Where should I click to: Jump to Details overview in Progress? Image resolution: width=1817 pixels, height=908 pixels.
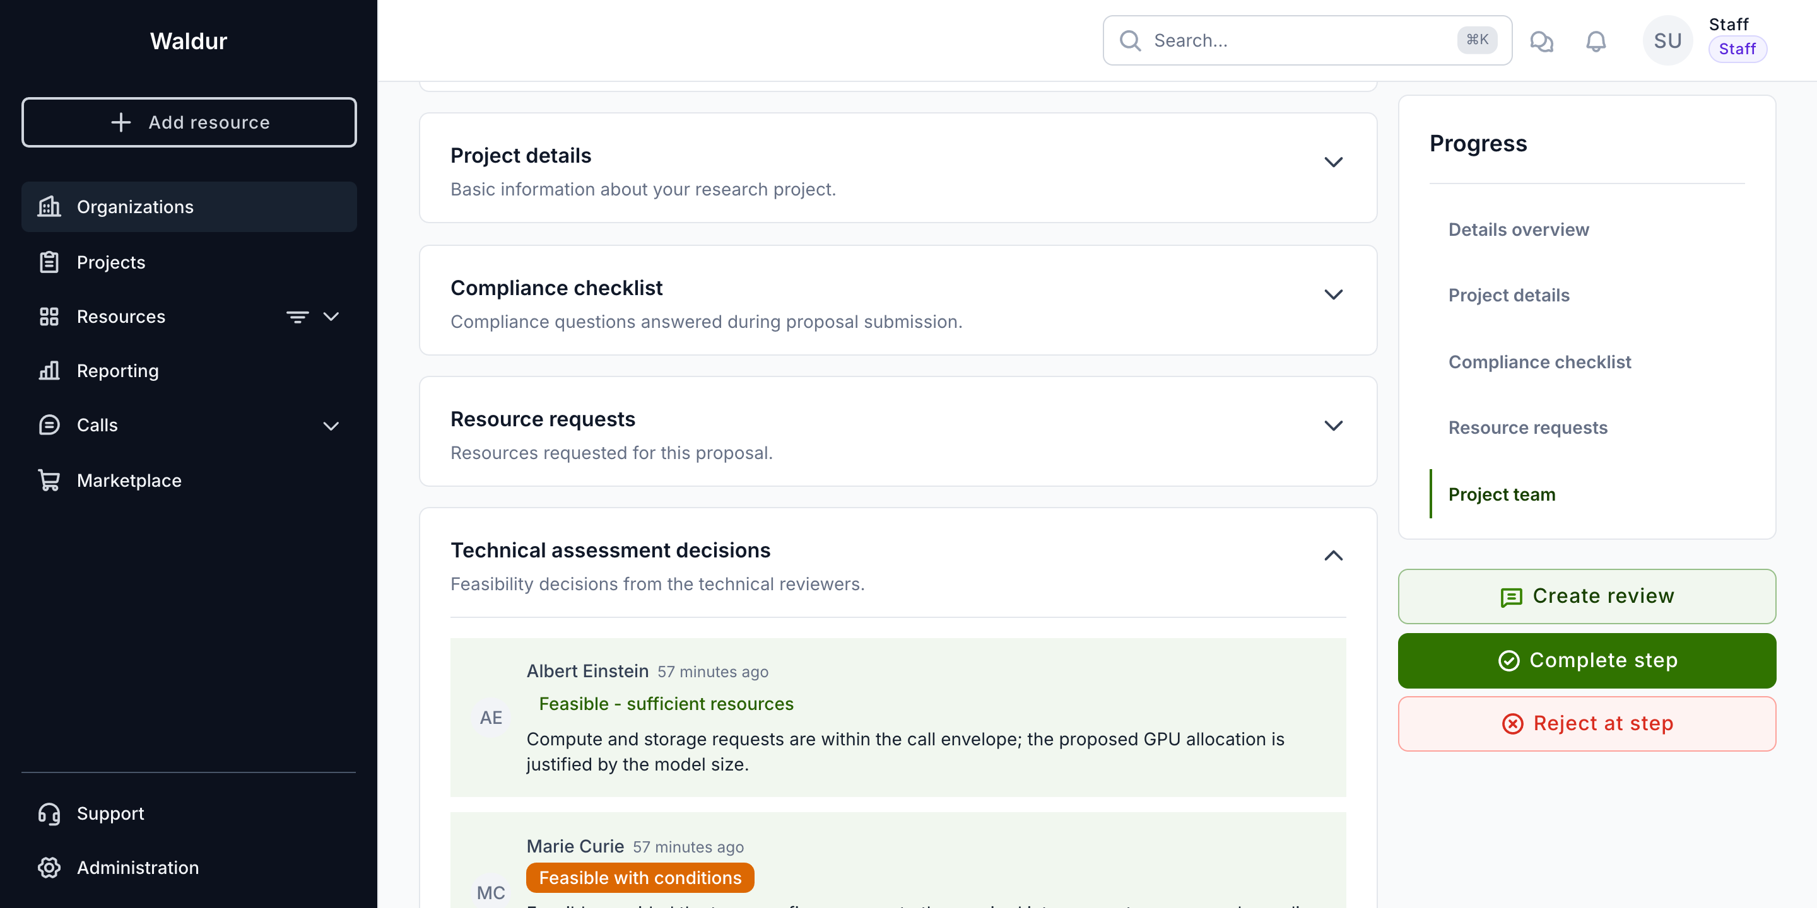(1518, 230)
